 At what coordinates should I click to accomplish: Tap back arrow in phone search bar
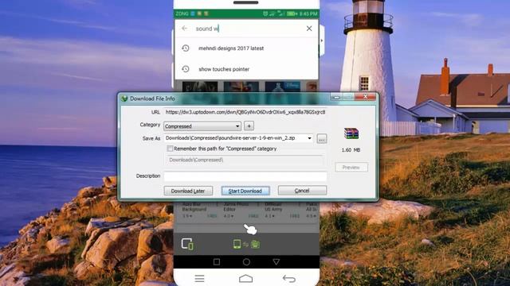pyautogui.click(x=184, y=29)
